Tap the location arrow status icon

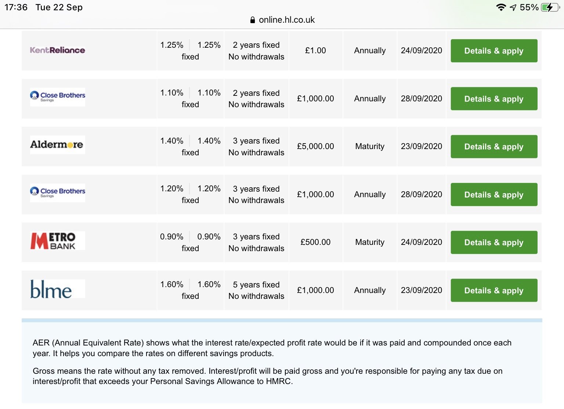[x=513, y=7]
